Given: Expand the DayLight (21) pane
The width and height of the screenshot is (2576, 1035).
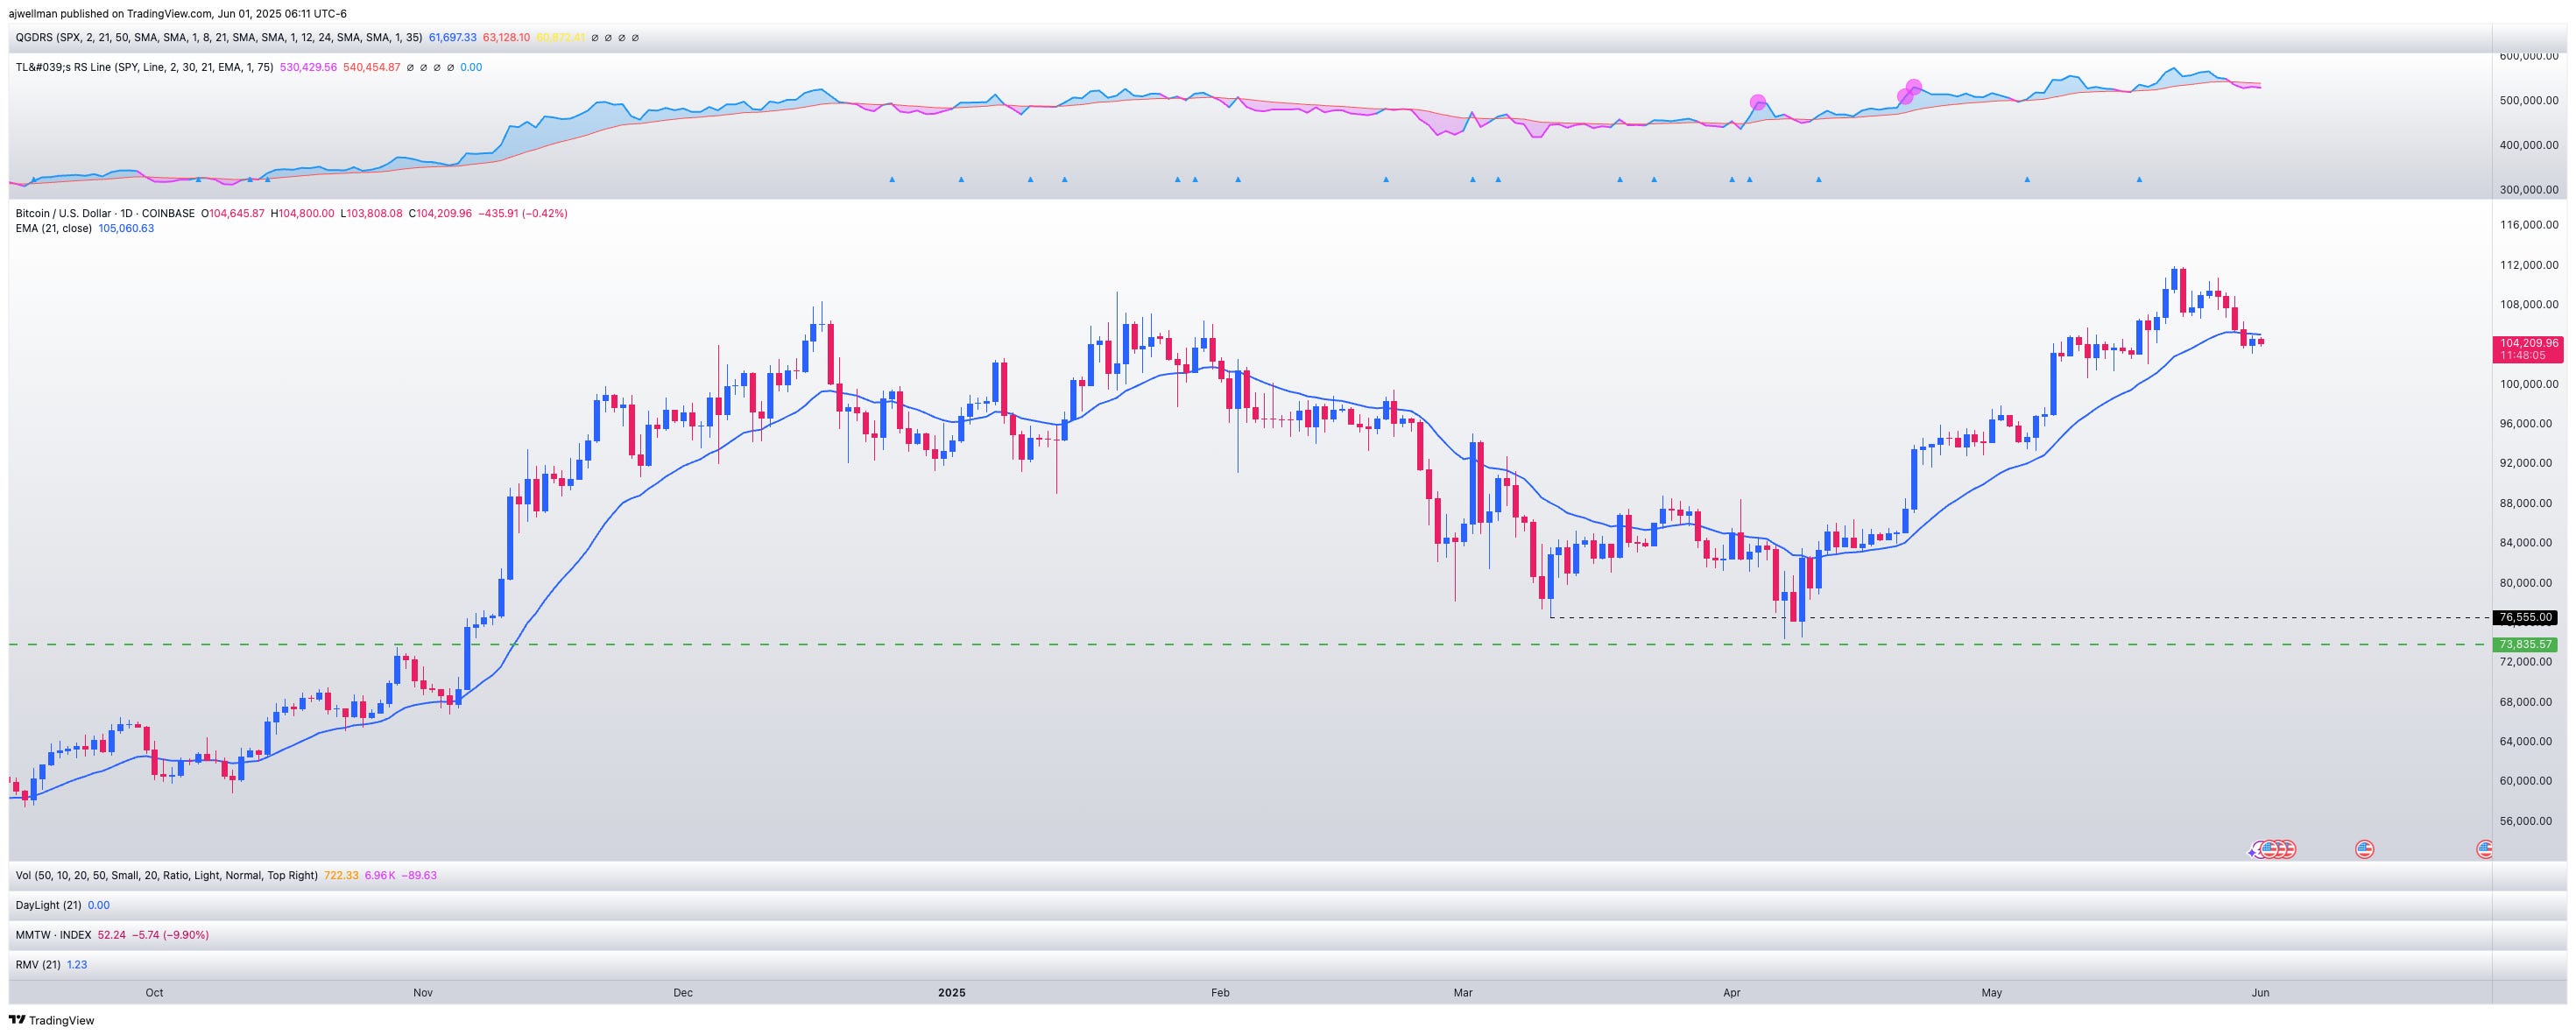Looking at the screenshot, I should click(x=49, y=905).
